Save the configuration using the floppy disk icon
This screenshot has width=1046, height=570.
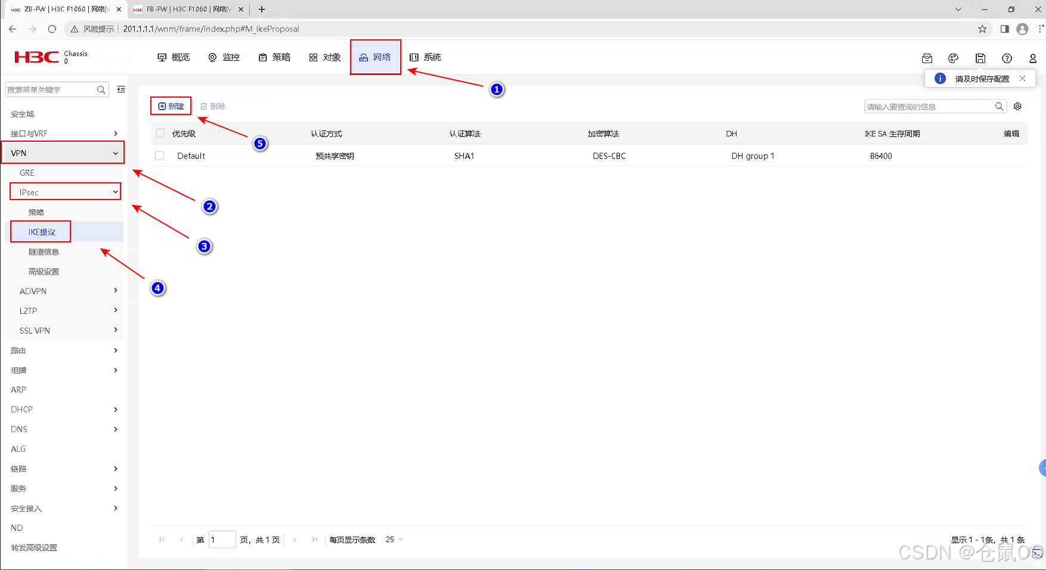pyautogui.click(x=980, y=58)
